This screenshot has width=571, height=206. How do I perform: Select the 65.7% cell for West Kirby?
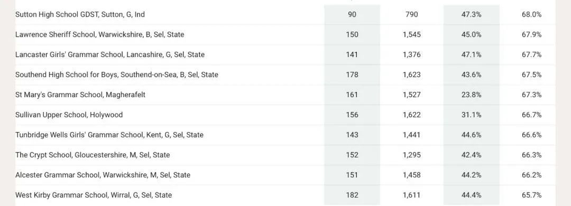tap(532, 195)
